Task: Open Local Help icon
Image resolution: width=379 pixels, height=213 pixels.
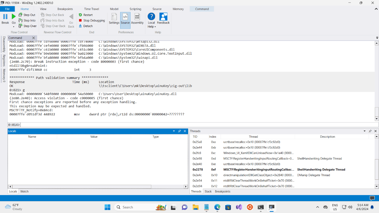Action: click(x=151, y=17)
